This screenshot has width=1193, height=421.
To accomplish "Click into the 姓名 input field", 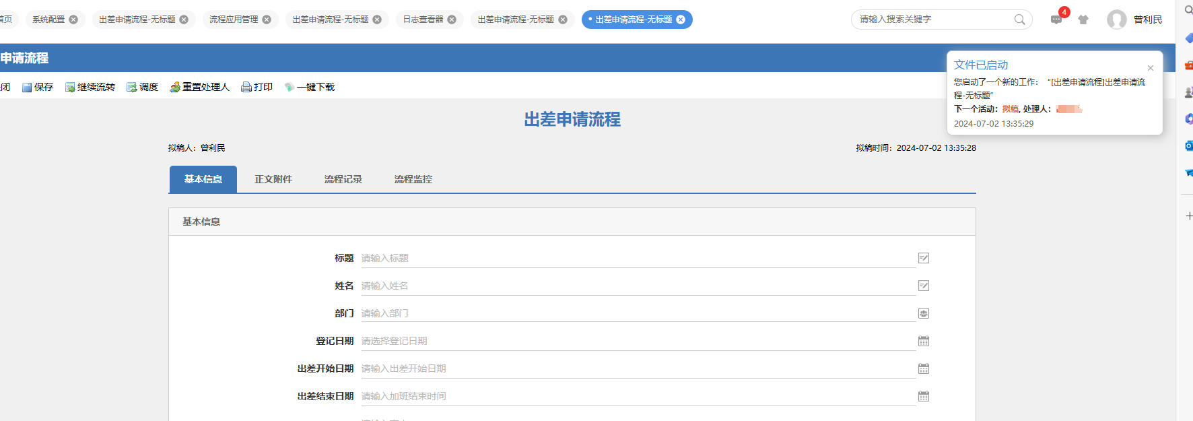I will pyautogui.click(x=638, y=286).
